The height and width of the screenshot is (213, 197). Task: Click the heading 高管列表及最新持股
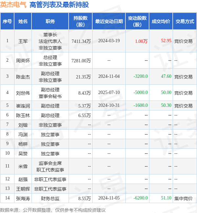coord(59,5)
